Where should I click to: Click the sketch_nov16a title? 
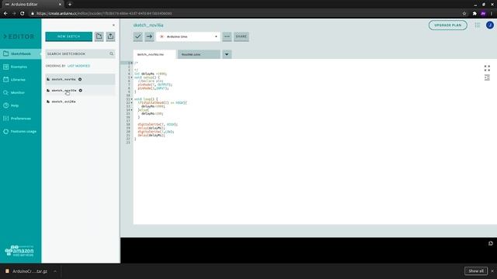(x=148, y=25)
